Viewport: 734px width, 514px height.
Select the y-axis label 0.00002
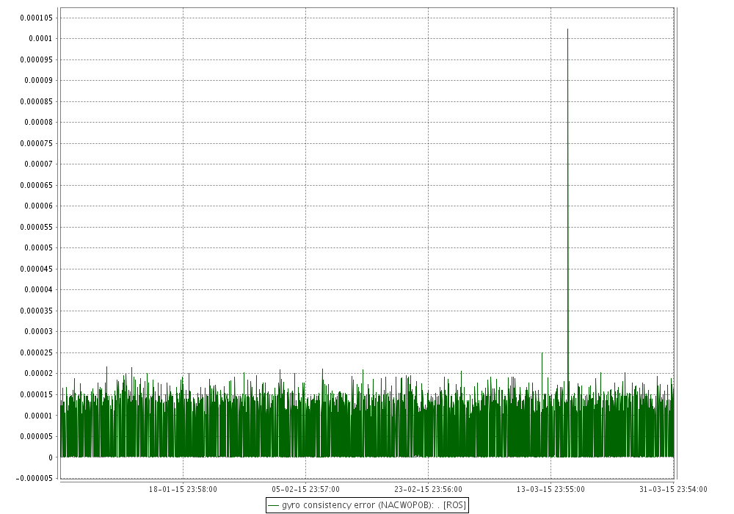click(x=38, y=374)
